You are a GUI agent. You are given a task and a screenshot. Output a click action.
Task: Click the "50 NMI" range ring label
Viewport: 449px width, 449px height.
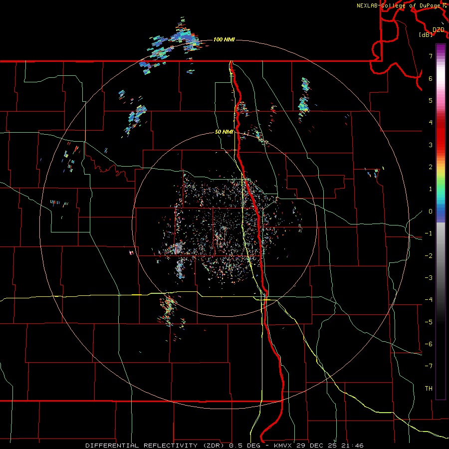point(224,132)
